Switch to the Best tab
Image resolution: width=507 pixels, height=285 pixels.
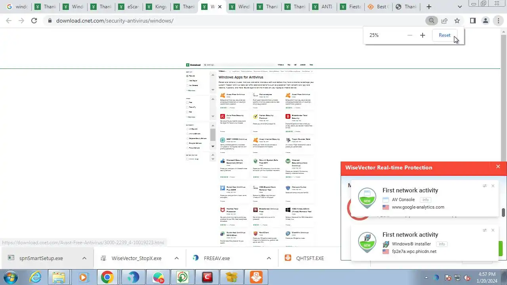tap(378, 7)
